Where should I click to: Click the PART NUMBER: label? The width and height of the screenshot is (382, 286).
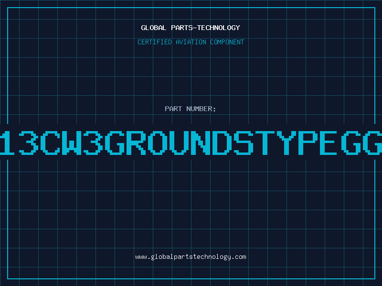[x=191, y=109]
